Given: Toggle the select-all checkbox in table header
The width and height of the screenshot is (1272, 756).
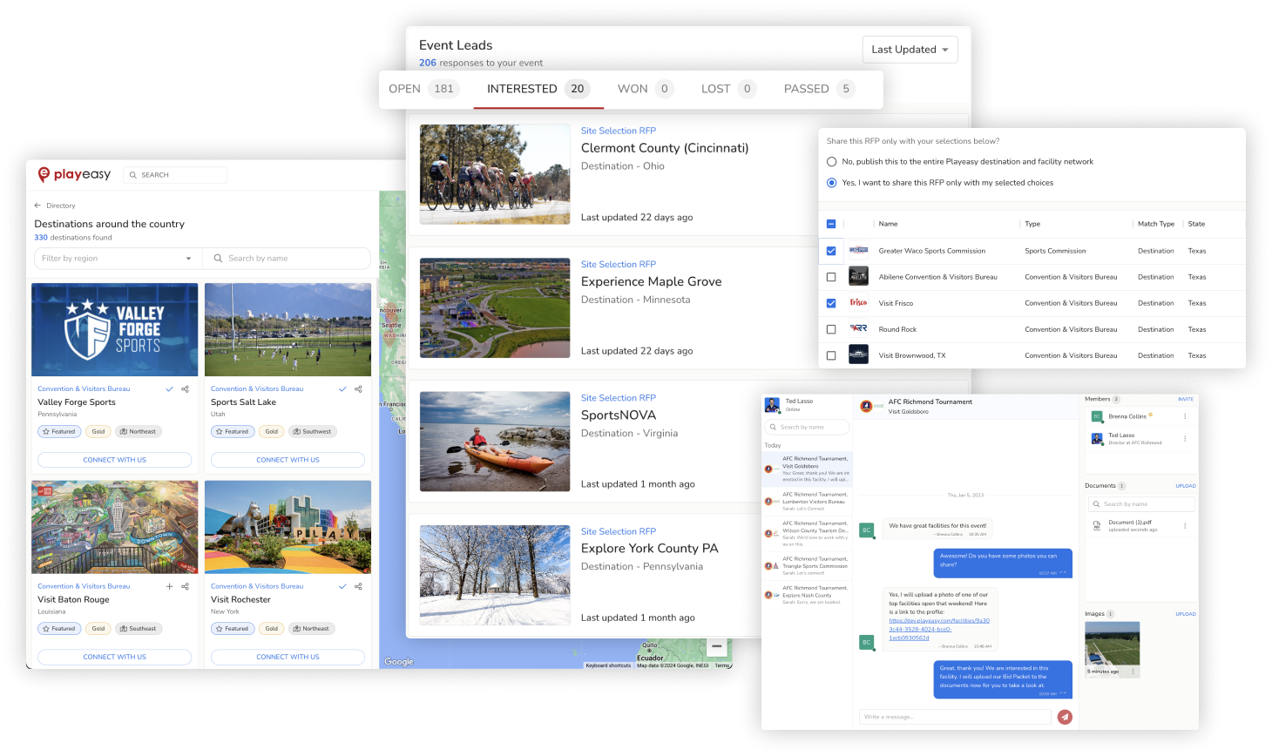Looking at the screenshot, I should 831,224.
